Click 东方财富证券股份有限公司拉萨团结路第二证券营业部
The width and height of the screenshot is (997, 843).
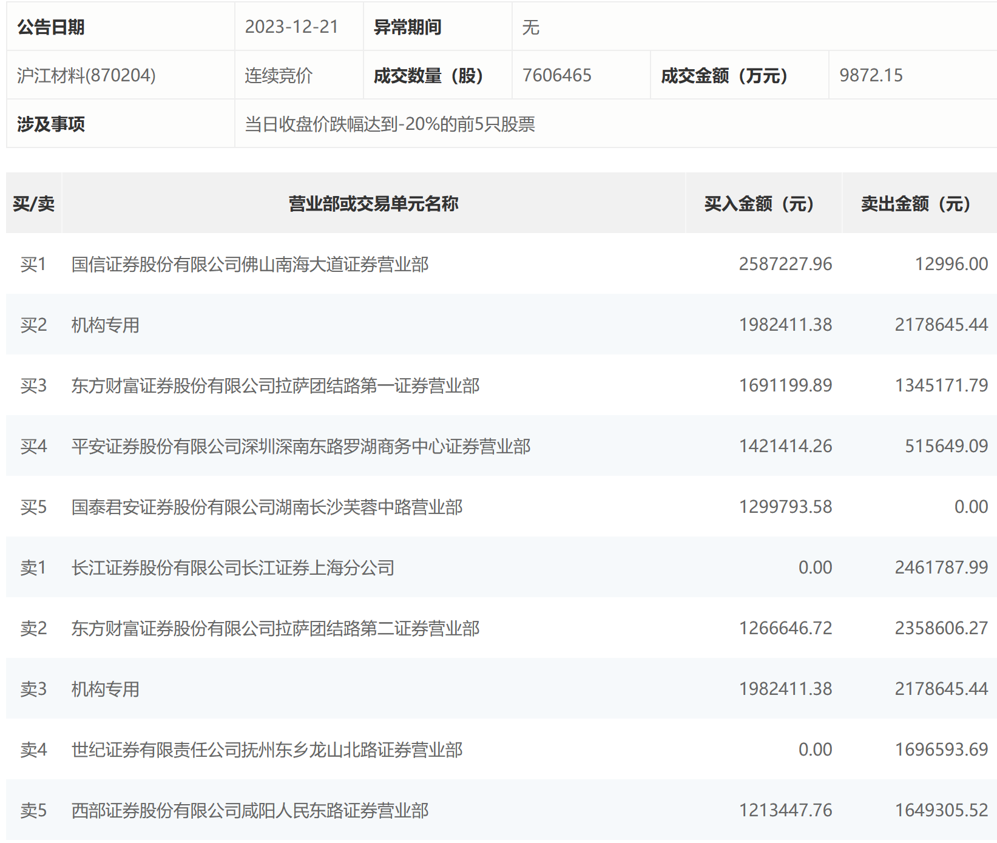click(x=275, y=628)
